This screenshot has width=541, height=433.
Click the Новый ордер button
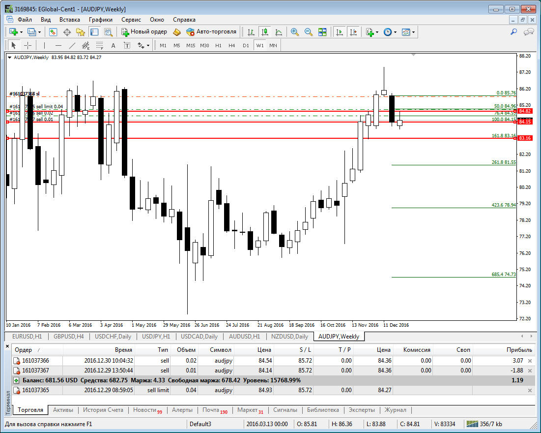click(x=144, y=32)
